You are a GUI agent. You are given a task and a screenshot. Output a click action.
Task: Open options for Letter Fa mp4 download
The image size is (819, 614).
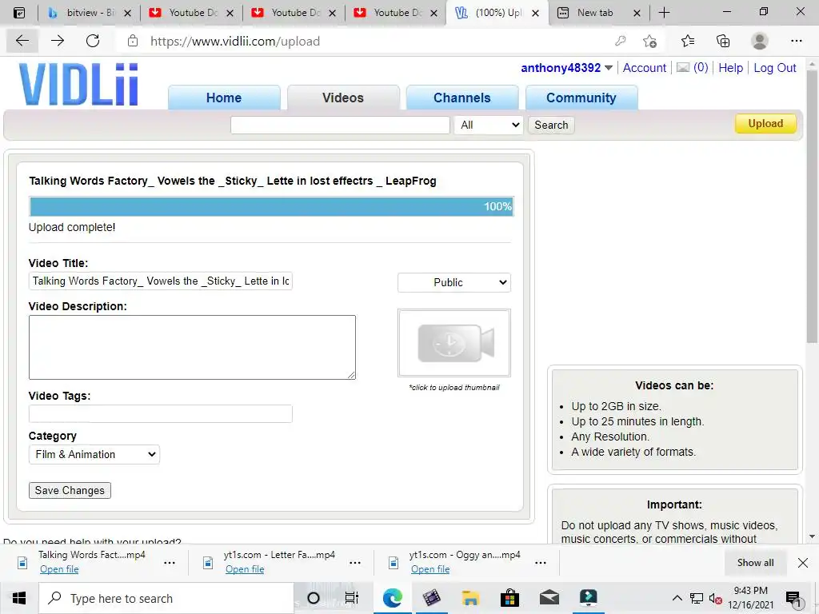tap(354, 563)
